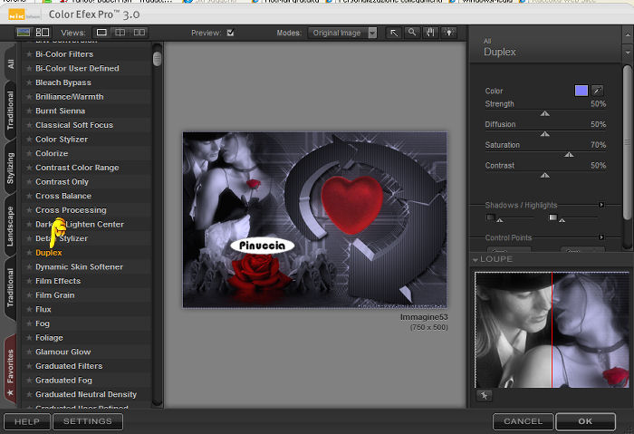
Task: Open the Stylizing tab
Action: point(10,169)
